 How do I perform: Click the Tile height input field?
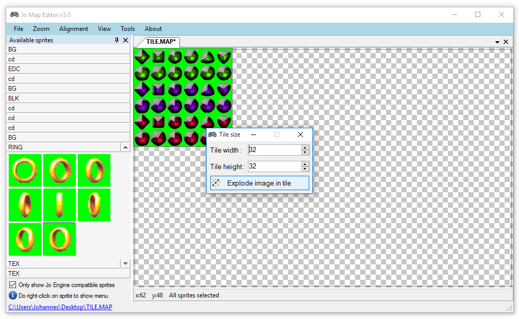274,166
